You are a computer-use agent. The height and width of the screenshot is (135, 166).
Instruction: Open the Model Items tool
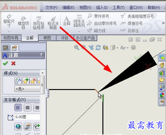click(23, 23)
